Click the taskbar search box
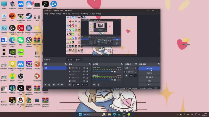209x117 pixels. 95,114
